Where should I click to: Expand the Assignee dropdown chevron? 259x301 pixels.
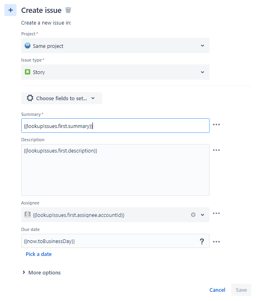202,215
